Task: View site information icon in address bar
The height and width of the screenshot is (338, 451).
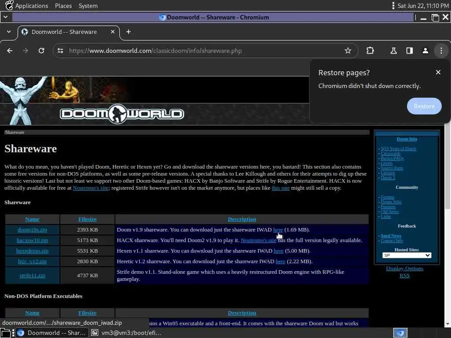Action: point(60,51)
